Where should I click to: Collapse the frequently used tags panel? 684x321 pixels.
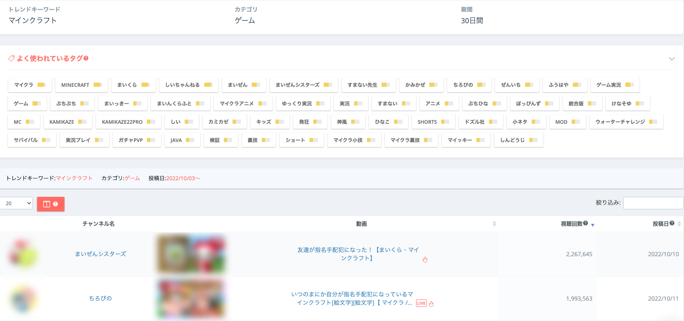(x=672, y=59)
